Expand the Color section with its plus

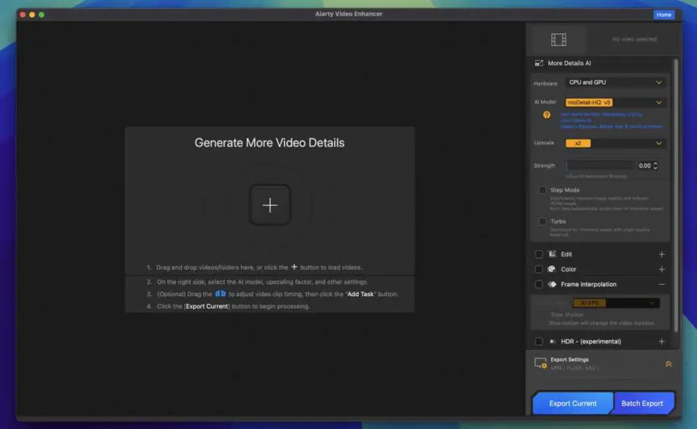(661, 270)
